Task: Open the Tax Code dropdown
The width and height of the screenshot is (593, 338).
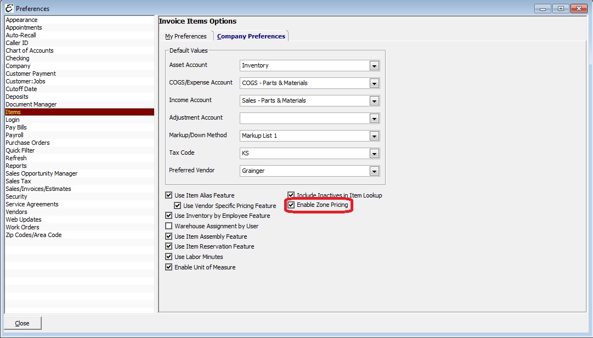Action: [x=374, y=153]
